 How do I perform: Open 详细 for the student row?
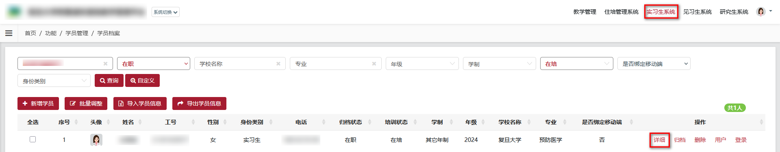click(660, 140)
